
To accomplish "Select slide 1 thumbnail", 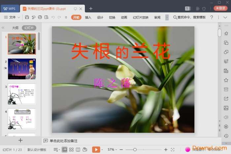I will 22,44.
